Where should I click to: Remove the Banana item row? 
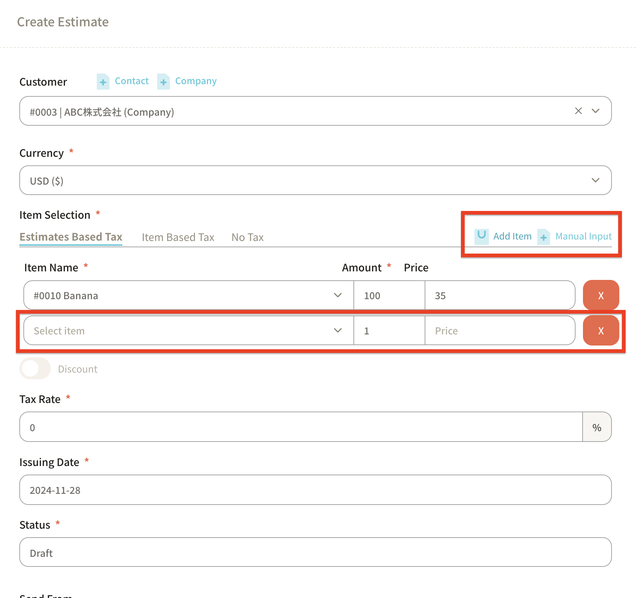pyautogui.click(x=601, y=295)
